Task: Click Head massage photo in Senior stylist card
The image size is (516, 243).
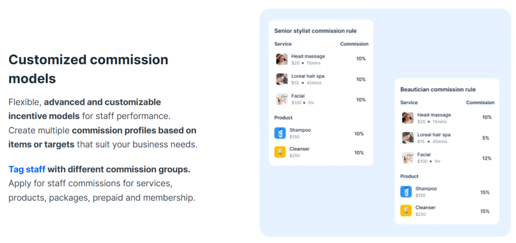Action: point(282,59)
